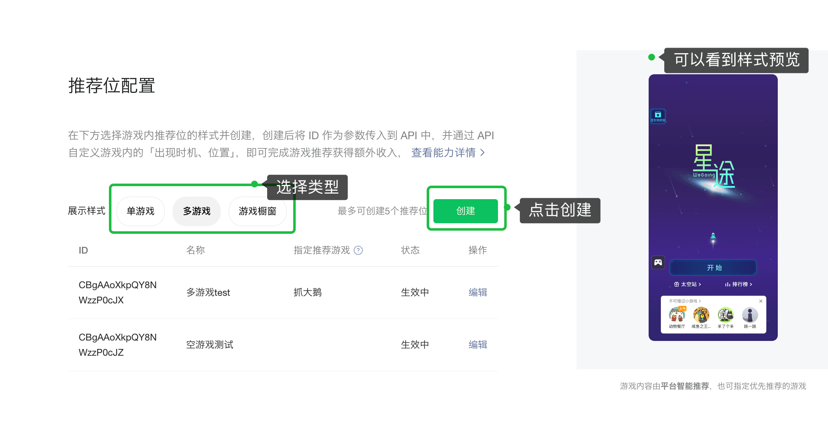828x427 pixels.
Task: Click the rocket sprite in game preview
Action: tap(713, 238)
